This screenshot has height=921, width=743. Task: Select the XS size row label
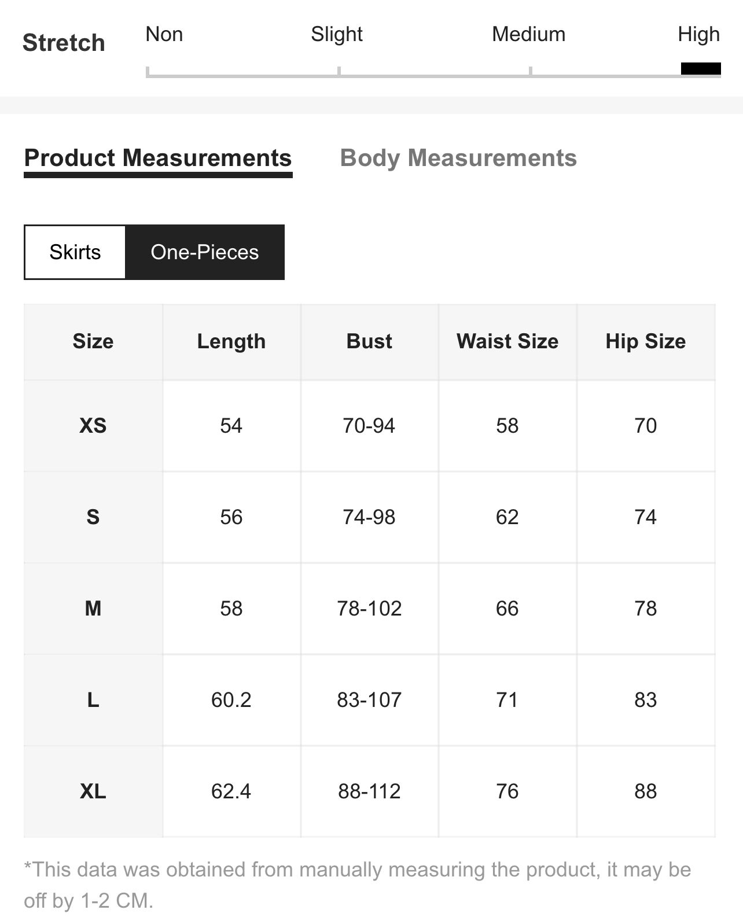pos(93,426)
